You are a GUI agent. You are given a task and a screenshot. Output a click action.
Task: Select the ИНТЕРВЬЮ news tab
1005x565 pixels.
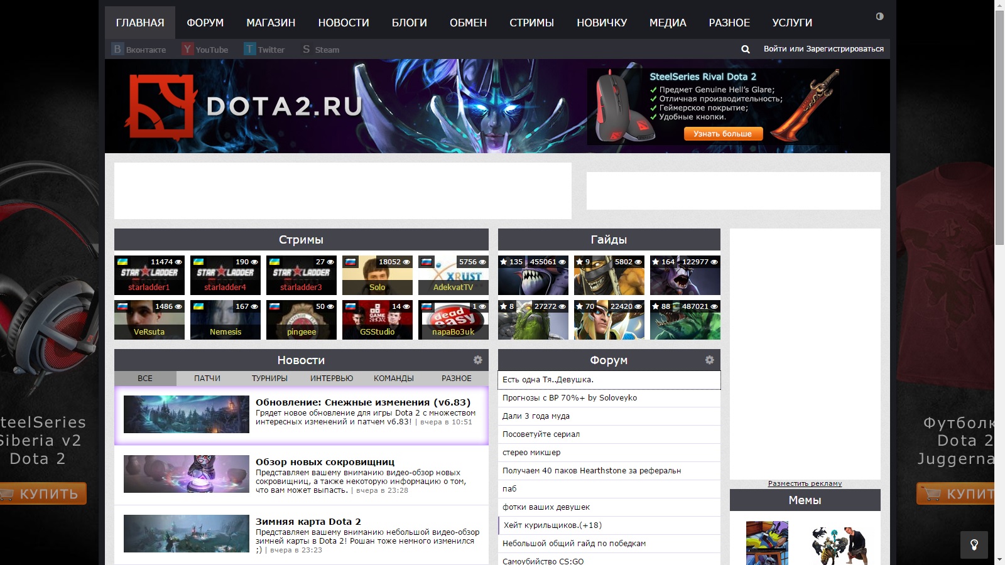(332, 379)
